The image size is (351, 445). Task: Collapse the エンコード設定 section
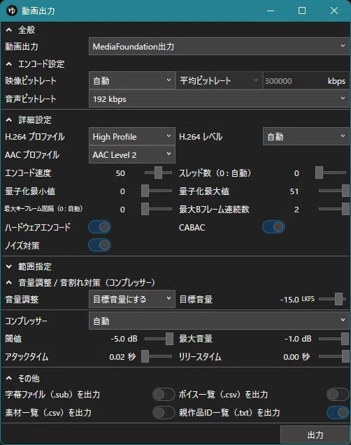[x=9, y=64]
